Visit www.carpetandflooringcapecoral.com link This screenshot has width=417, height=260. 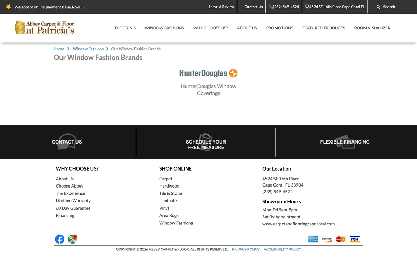[x=299, y=224]
